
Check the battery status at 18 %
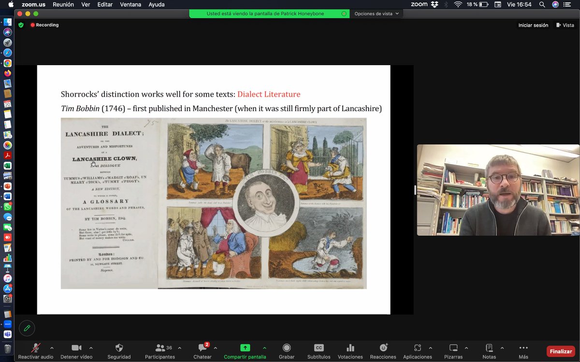pyautogui.click(x=478, y=4)
